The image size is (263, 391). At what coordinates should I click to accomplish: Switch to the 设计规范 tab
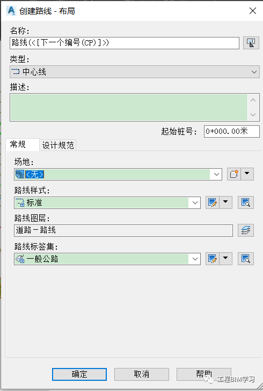pos(58,145)
